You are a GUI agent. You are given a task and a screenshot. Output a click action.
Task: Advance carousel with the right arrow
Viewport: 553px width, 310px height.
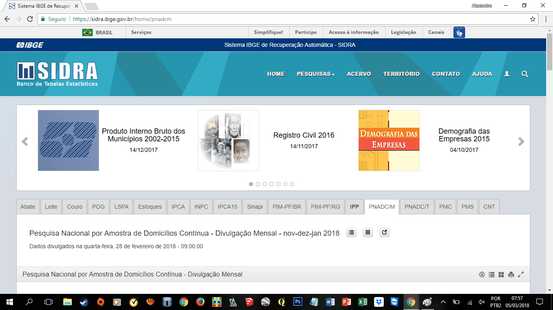click(x=521, y=141)
